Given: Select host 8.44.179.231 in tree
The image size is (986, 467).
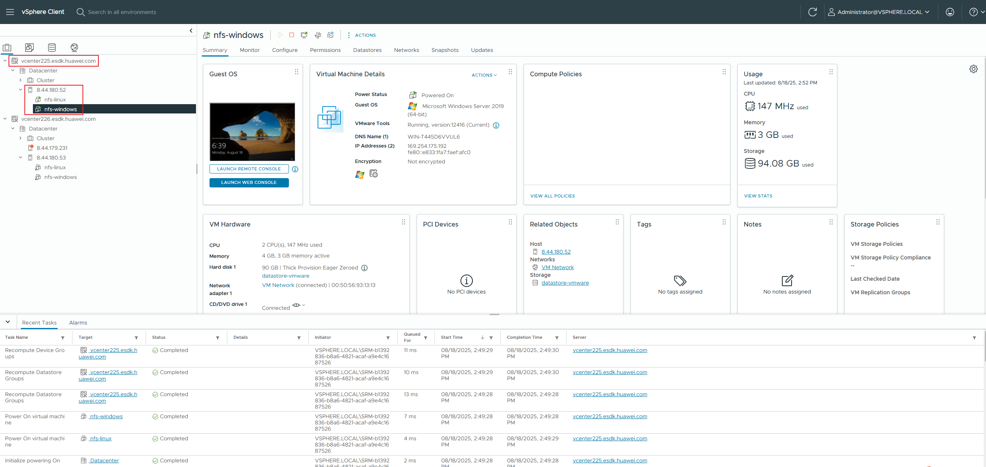Looking at the screenshot, I should click(52, 148).
